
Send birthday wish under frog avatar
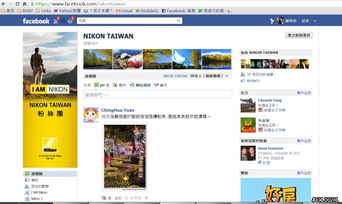click(x=275, y=130)
